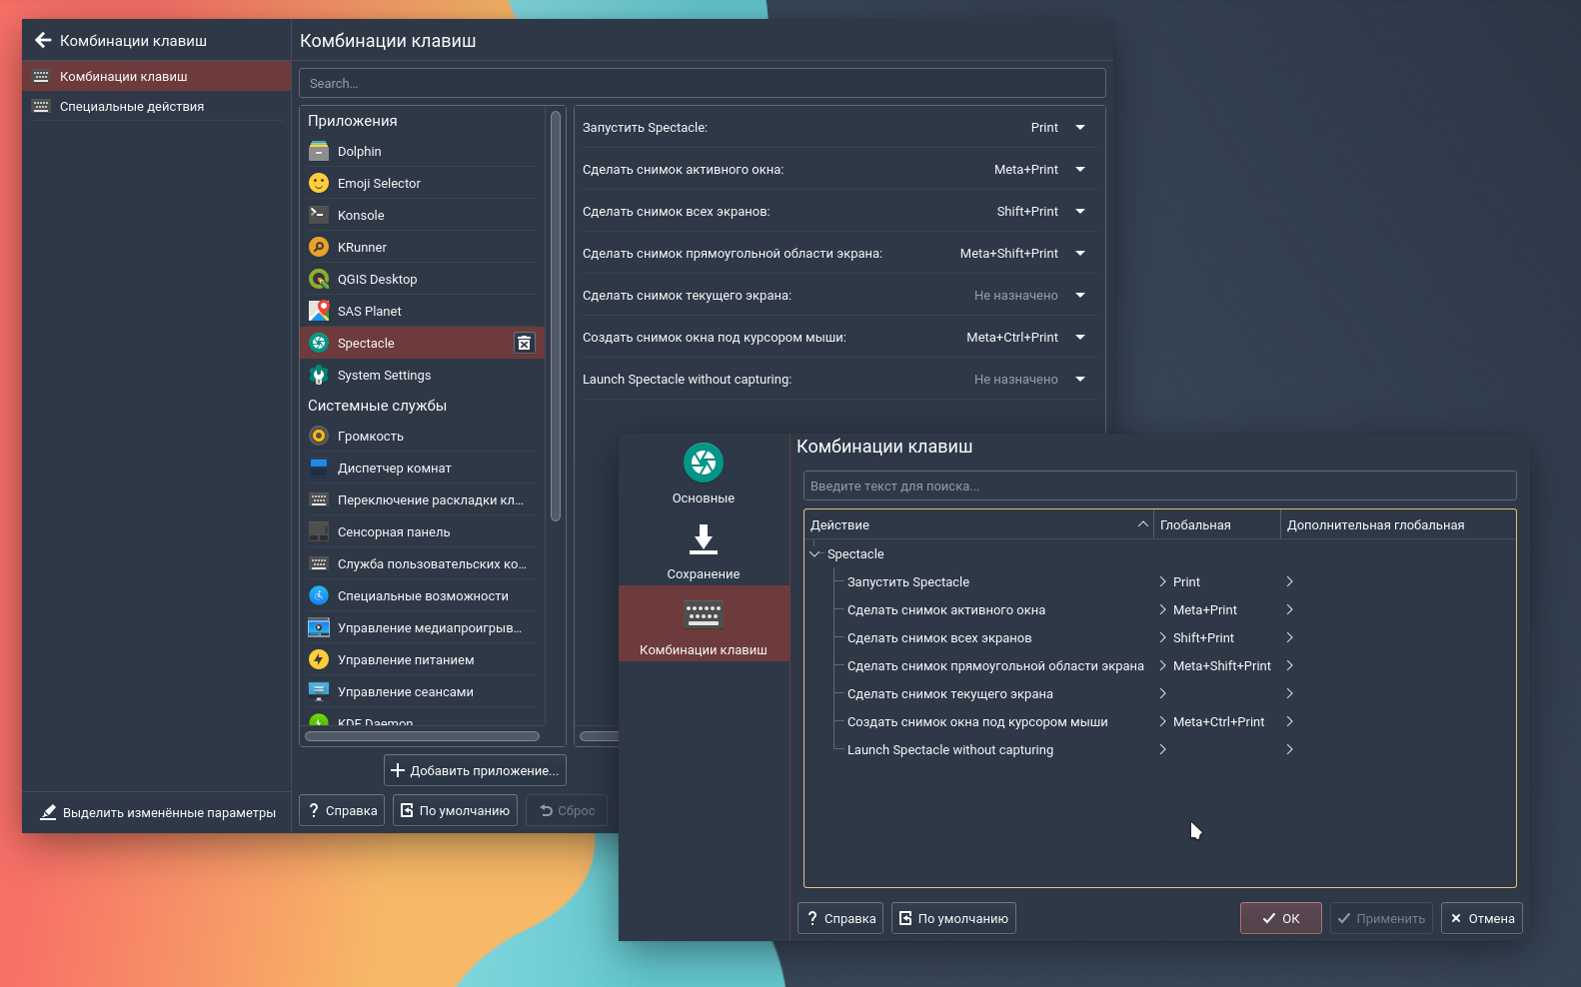This screenshot has height=987, width=1581.
Task: Select Запустить Spectacle row in dialog tree
Action: click(907, 581)
